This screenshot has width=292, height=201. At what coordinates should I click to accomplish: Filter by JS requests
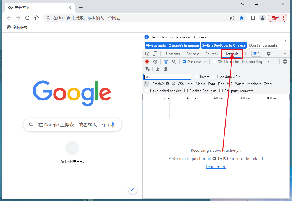click(174, 84)
